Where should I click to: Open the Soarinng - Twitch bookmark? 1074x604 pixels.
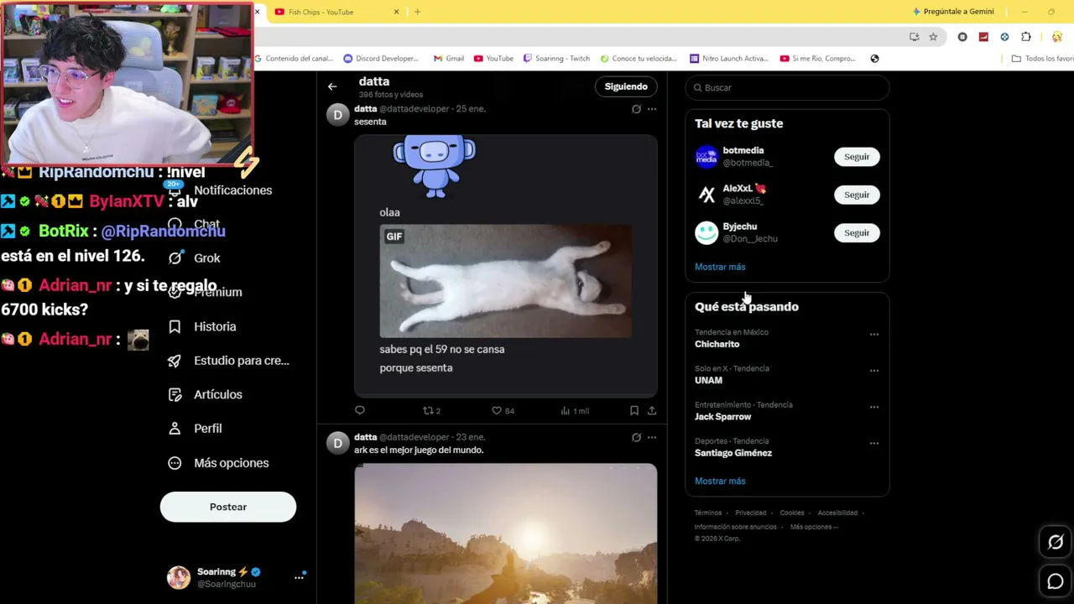[x=556, y=59]
